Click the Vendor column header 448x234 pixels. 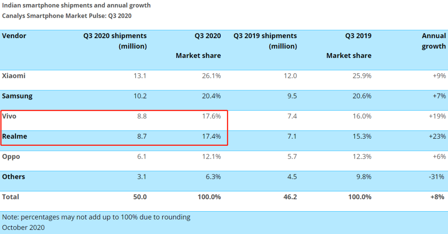point(14,36)
